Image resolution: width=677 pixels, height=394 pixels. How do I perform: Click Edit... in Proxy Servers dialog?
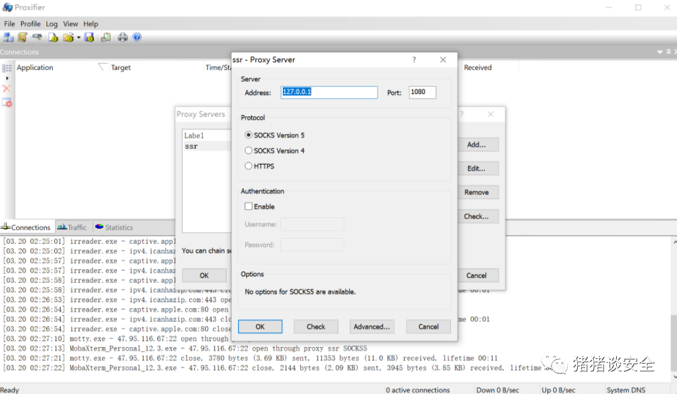pos(477,169)
